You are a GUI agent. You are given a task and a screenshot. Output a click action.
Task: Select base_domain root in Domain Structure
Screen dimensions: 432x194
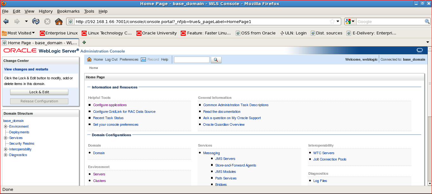(x=13, y=121)
